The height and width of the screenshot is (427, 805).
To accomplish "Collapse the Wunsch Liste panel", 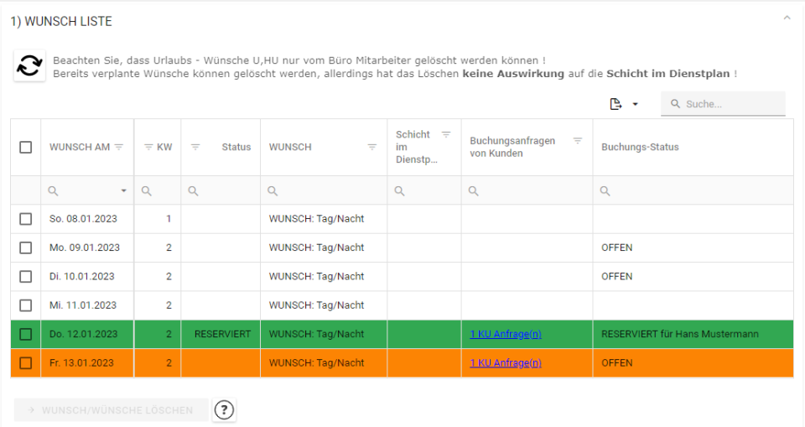I will [x=786, y=18].
